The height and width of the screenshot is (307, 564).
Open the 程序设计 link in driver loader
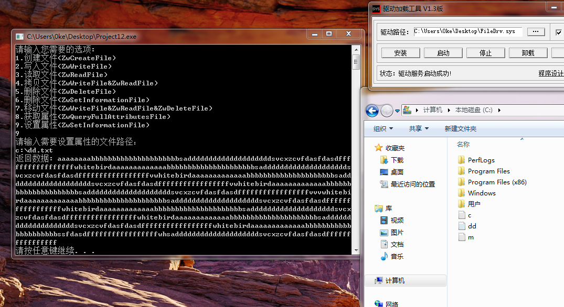pyautogui.click(x=551, y=73)
